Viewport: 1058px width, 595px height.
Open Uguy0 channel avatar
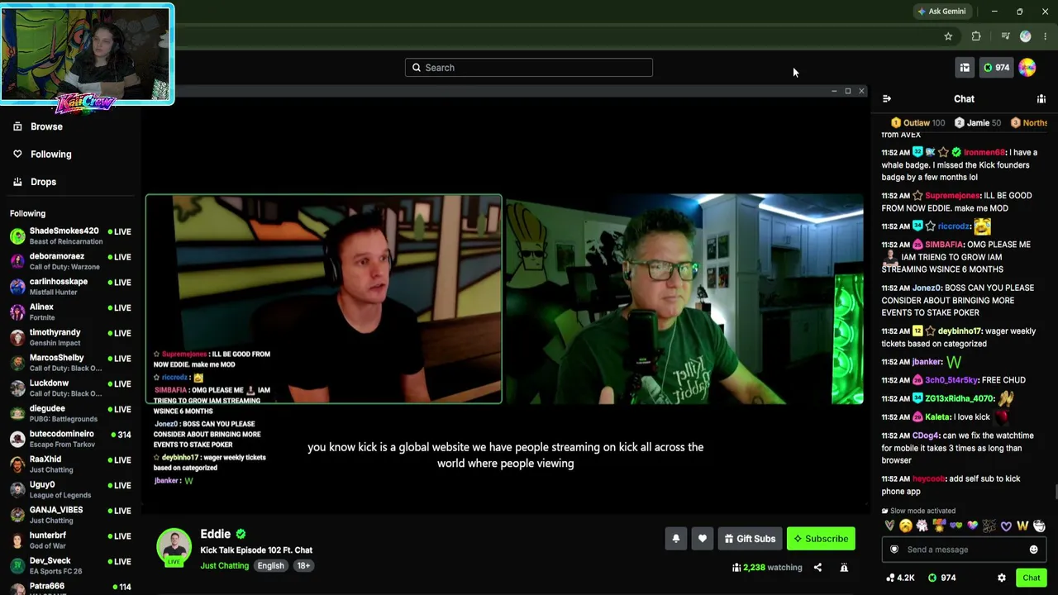[x=17, y=490]
